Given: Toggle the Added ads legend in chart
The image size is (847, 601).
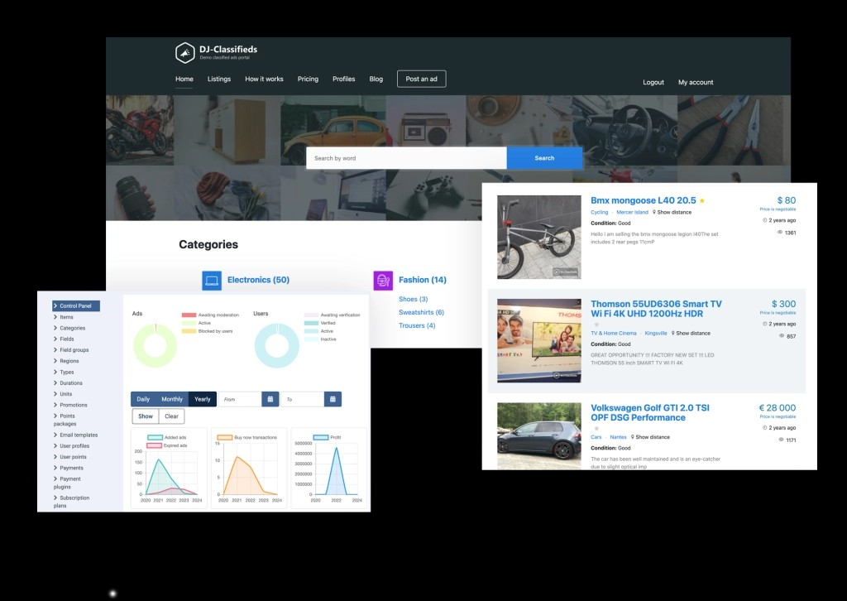Looking at the screenshot, I should pos(156,437).
